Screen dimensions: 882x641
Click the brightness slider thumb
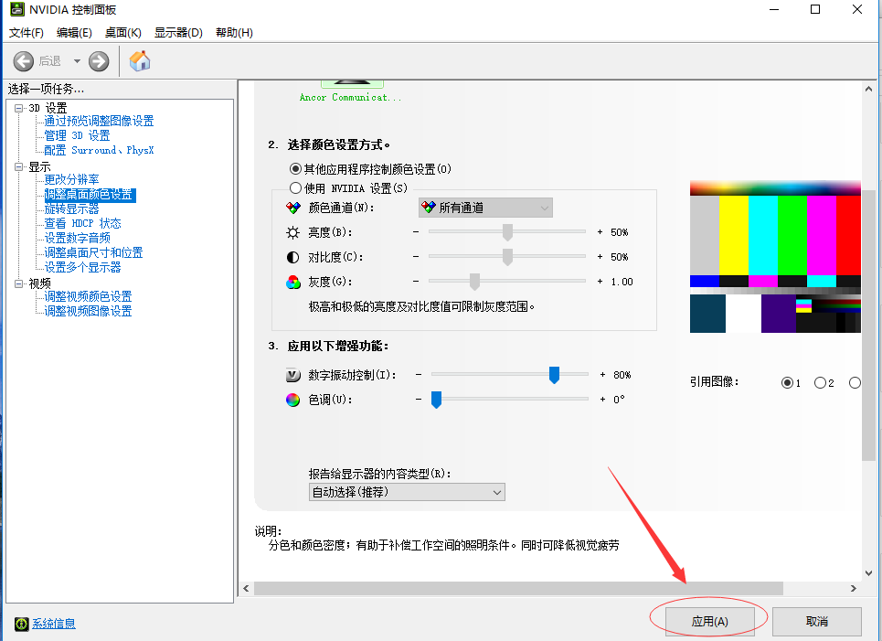[x=507, y=232]
